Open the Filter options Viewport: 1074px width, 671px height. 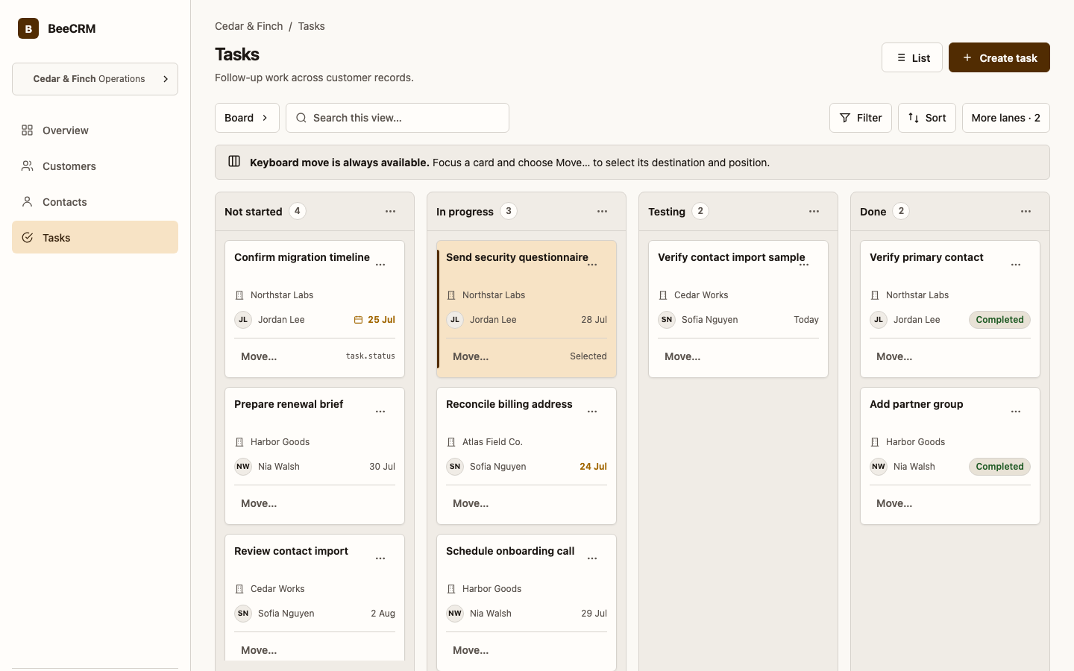tap(861, 118)
